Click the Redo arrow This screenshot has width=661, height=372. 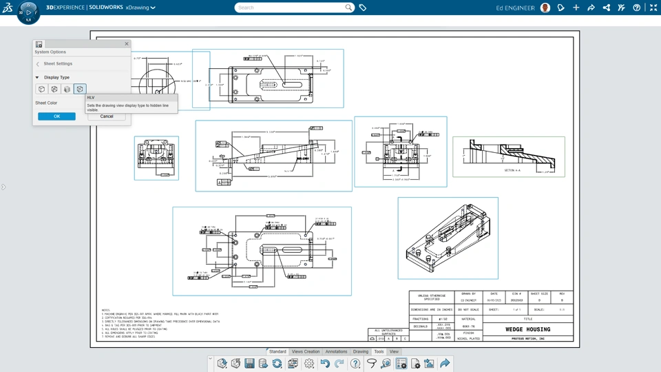tap(339, 363)
